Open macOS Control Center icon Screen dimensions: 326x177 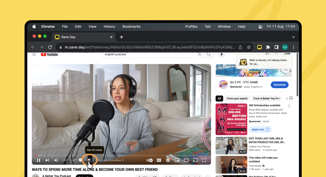click(x=260, y=27)
